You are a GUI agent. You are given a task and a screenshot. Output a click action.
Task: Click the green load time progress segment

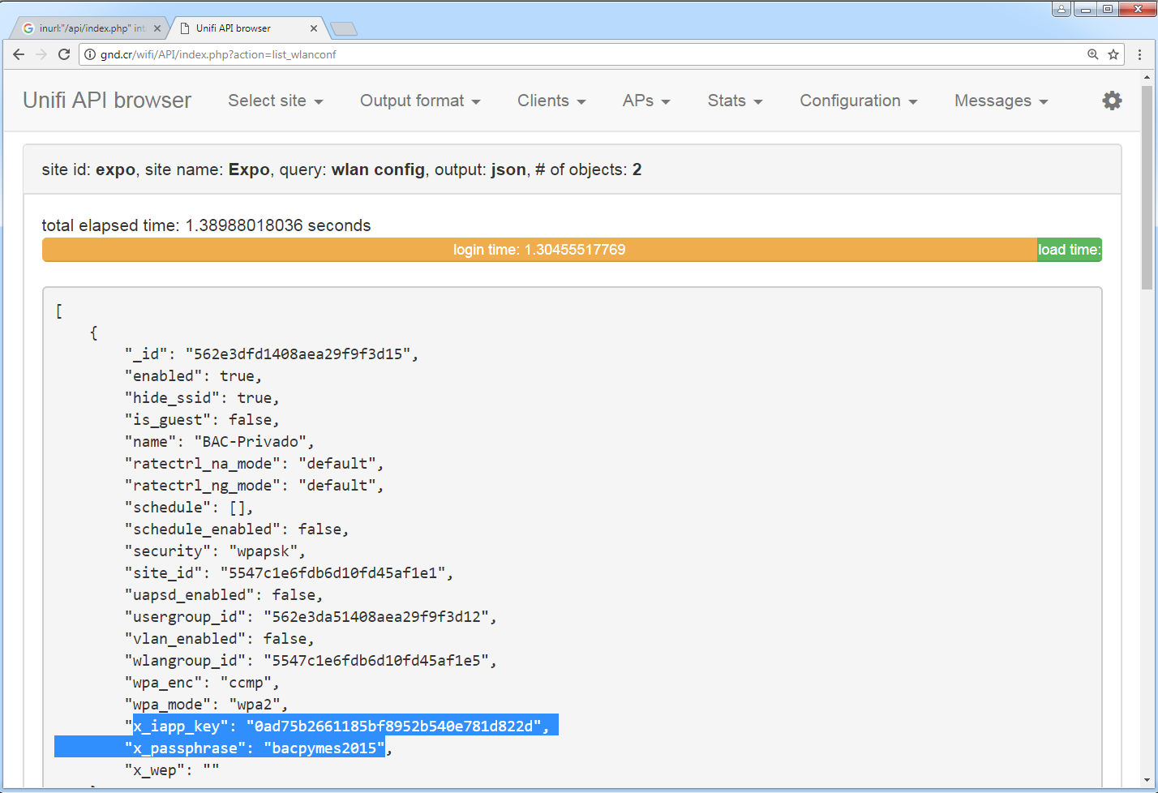(x=1069, y=250)
